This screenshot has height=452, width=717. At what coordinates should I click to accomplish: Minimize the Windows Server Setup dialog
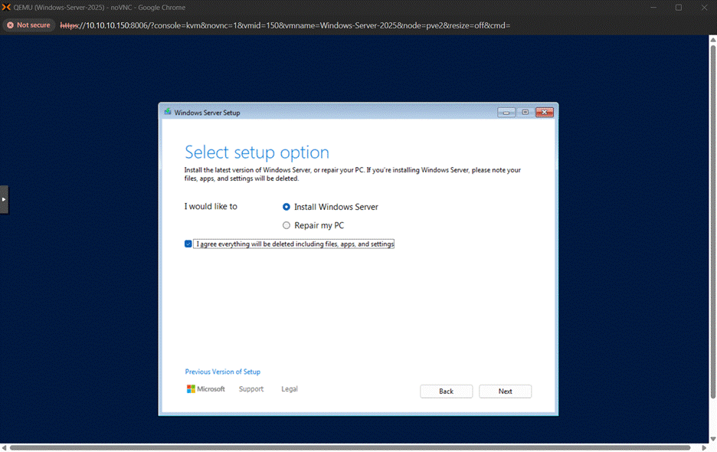[x=506, y=113]
